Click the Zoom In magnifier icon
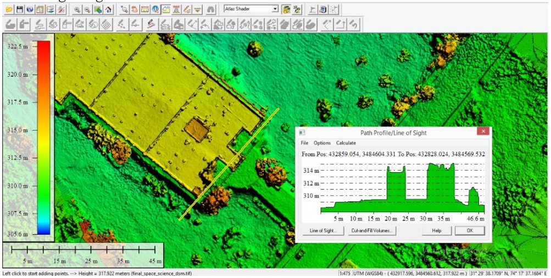Viewport: 551px width, 278px height. [77, 9]
